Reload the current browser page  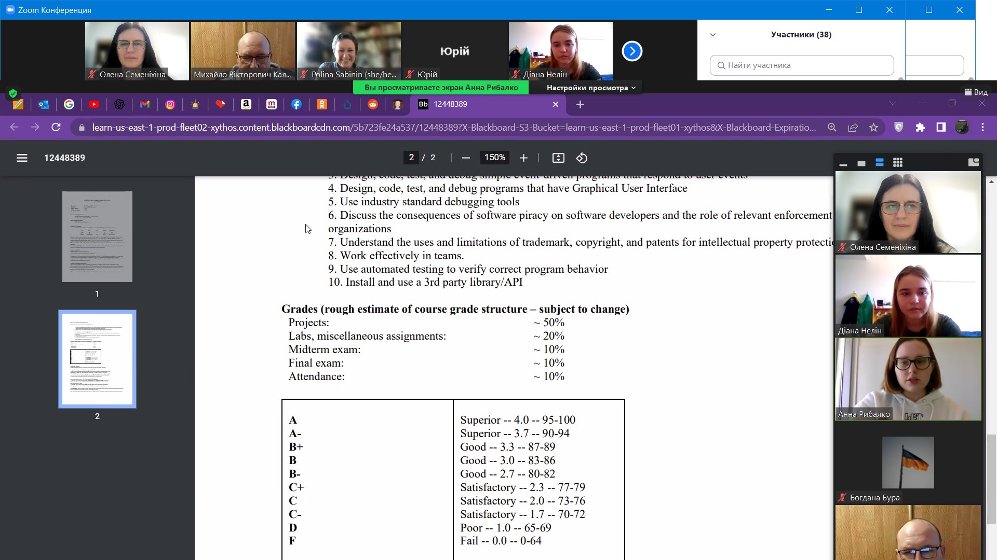(x=56, y=128)
